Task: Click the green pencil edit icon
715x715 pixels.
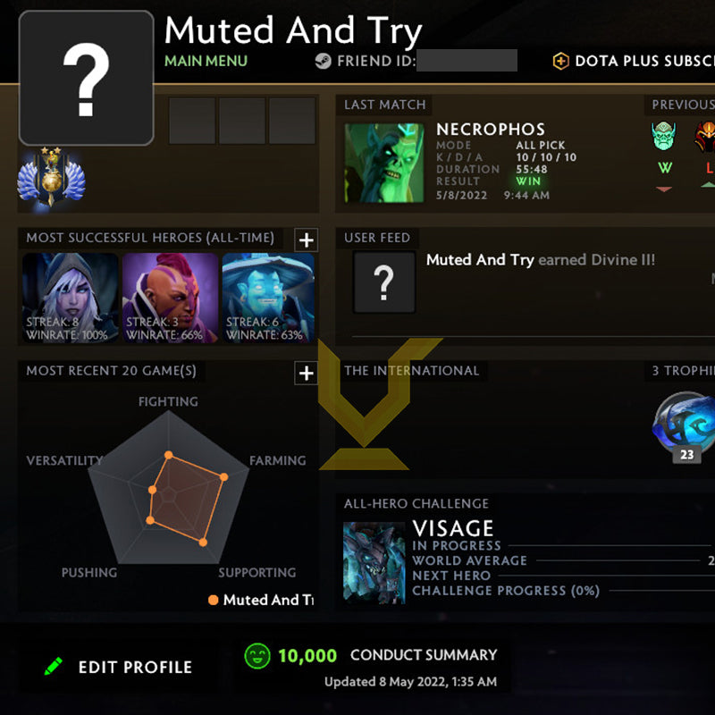Action: click(54, 666)
